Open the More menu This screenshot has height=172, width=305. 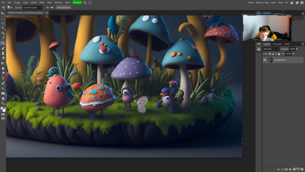(x=68, y=2)
